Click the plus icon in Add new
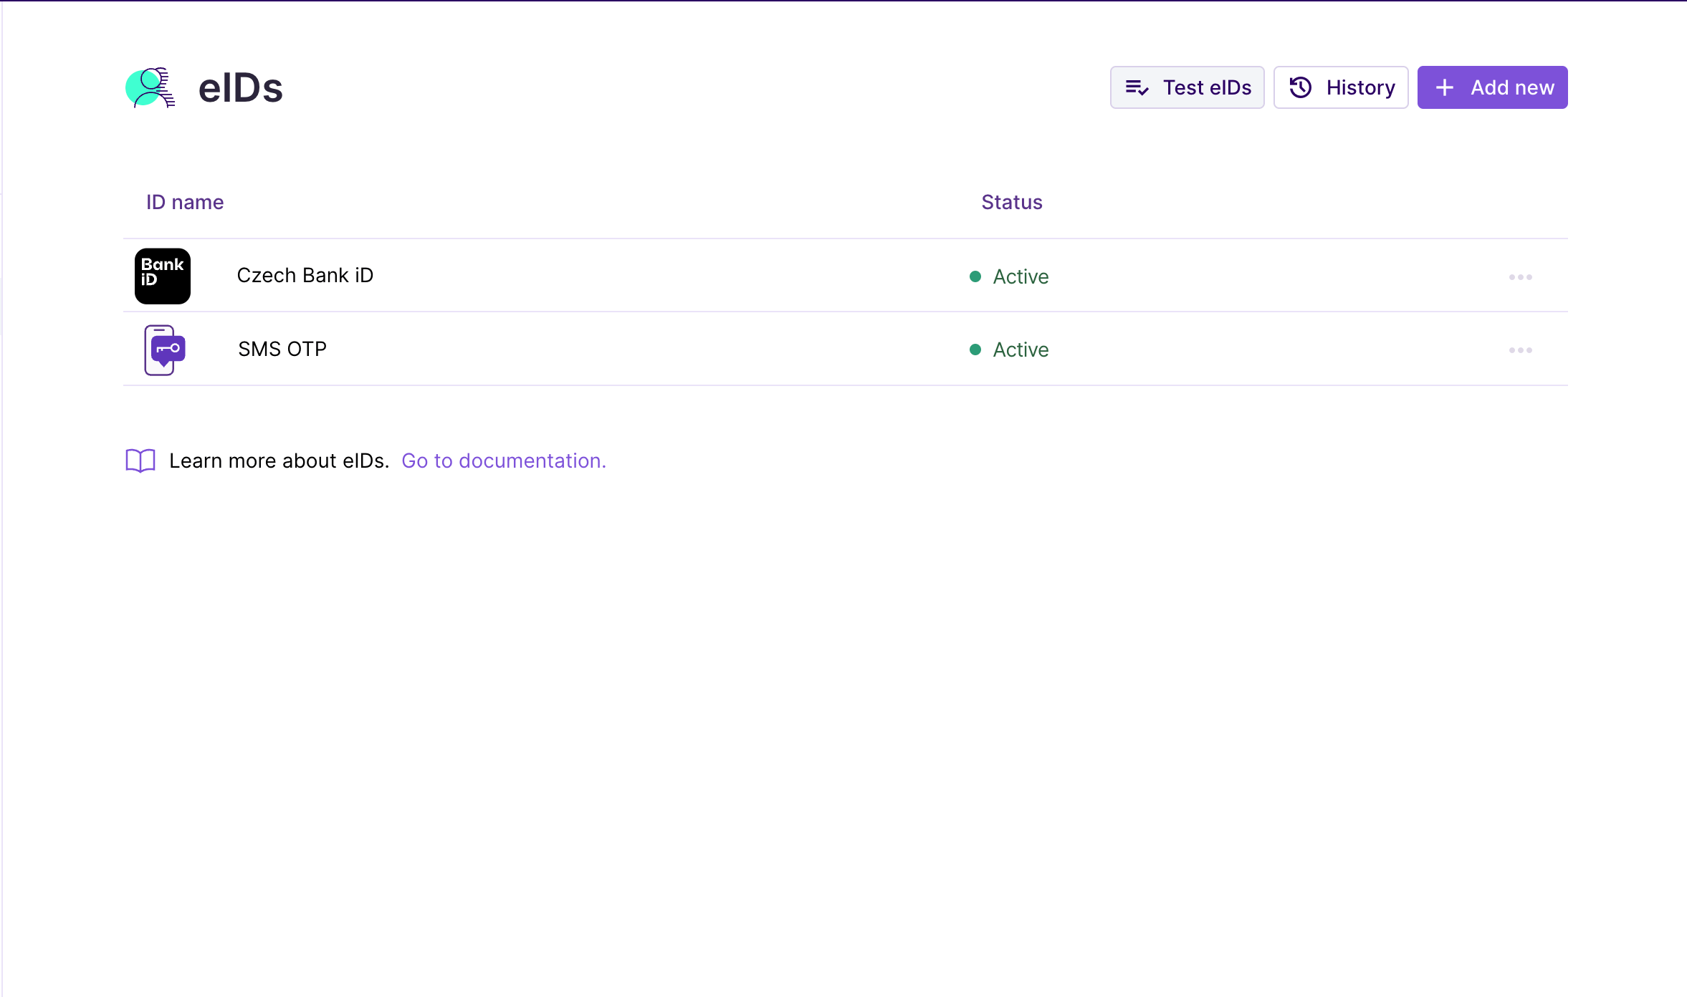Image resolution: width=1687 pixels, height=997 pixels. (1445, 87)
